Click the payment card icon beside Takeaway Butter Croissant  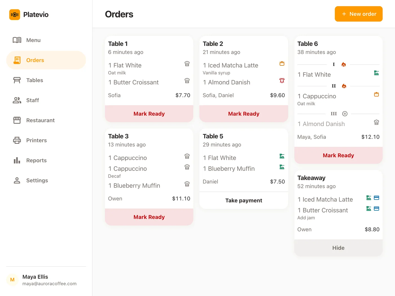[376, 209]
